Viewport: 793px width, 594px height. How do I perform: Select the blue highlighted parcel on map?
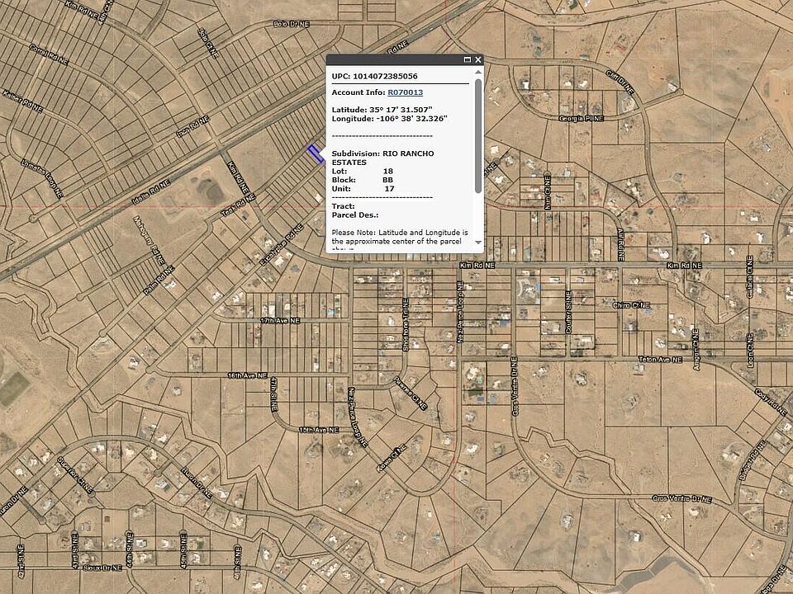pos(316,153)
